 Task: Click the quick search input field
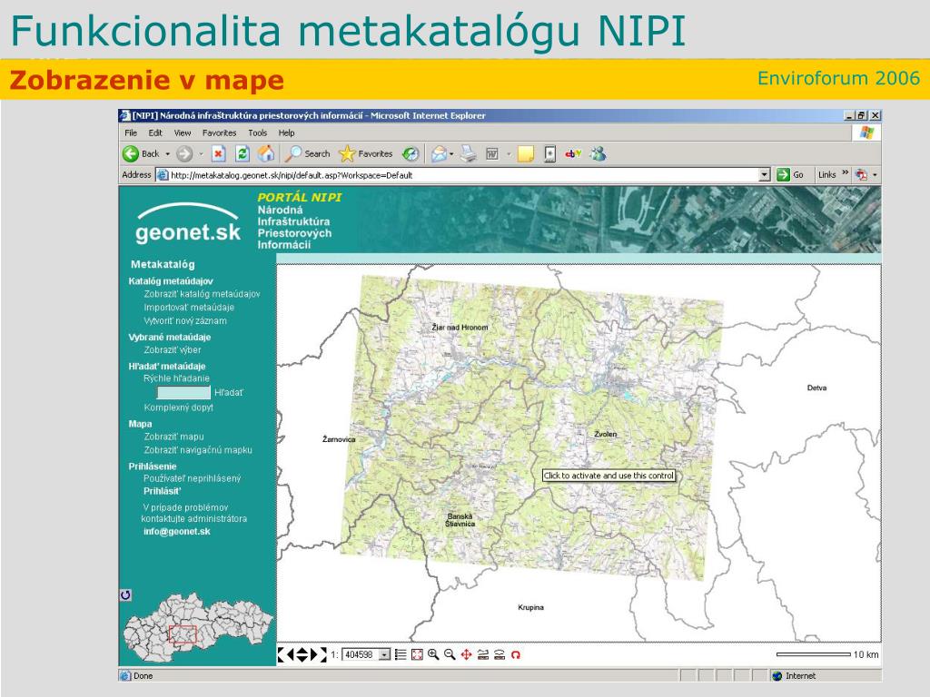pos(183,392)
